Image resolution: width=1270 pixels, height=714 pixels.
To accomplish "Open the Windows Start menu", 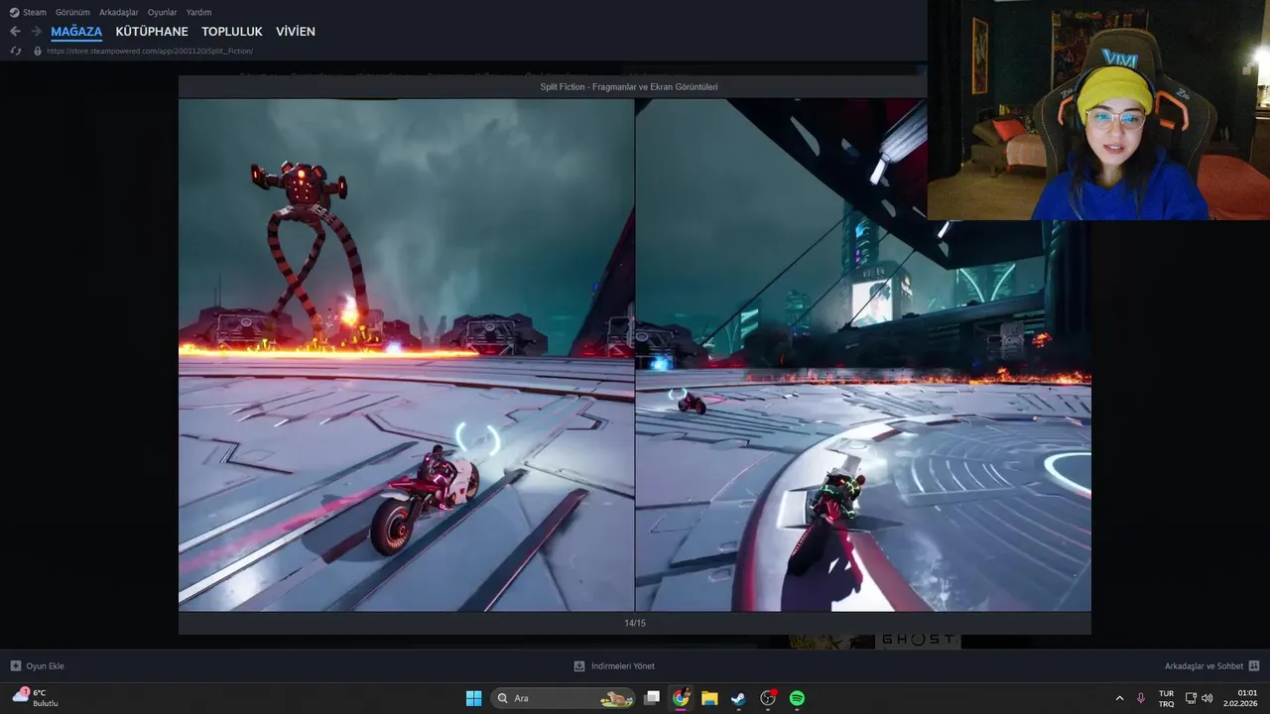I will [x=474, y=698].
